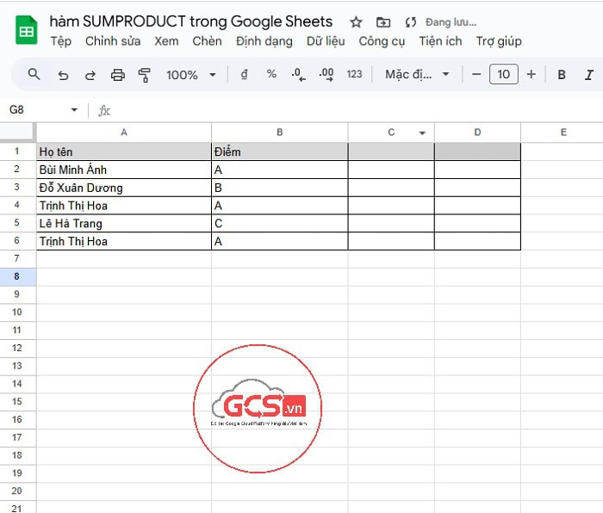This screenshot has width=603, height=513.
Task: Open the Dữ liệu menu
Action: (x=326, y=41)
